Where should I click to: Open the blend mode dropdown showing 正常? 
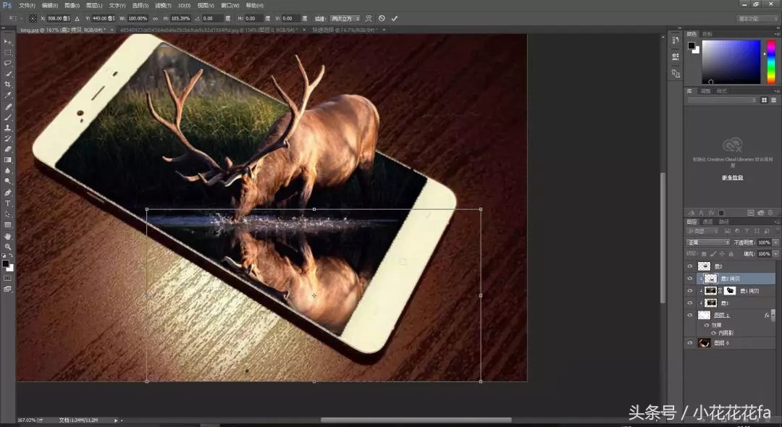(x=706, y=241)
